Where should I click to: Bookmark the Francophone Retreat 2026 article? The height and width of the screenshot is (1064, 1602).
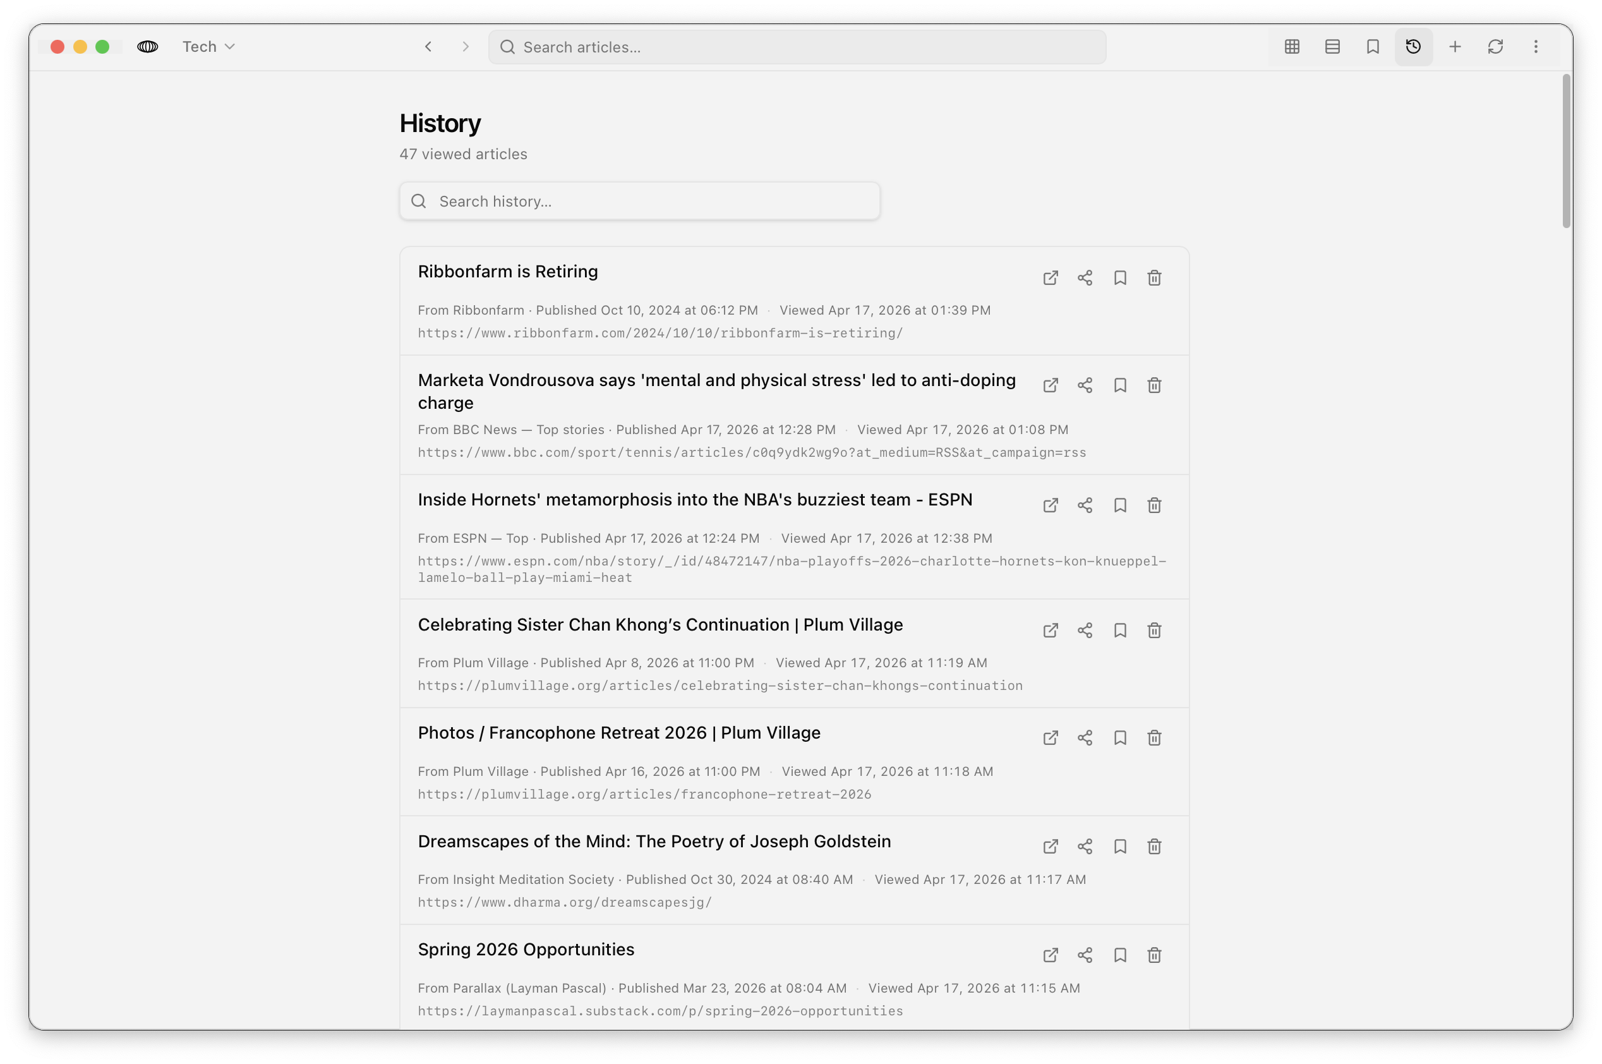1121,737
